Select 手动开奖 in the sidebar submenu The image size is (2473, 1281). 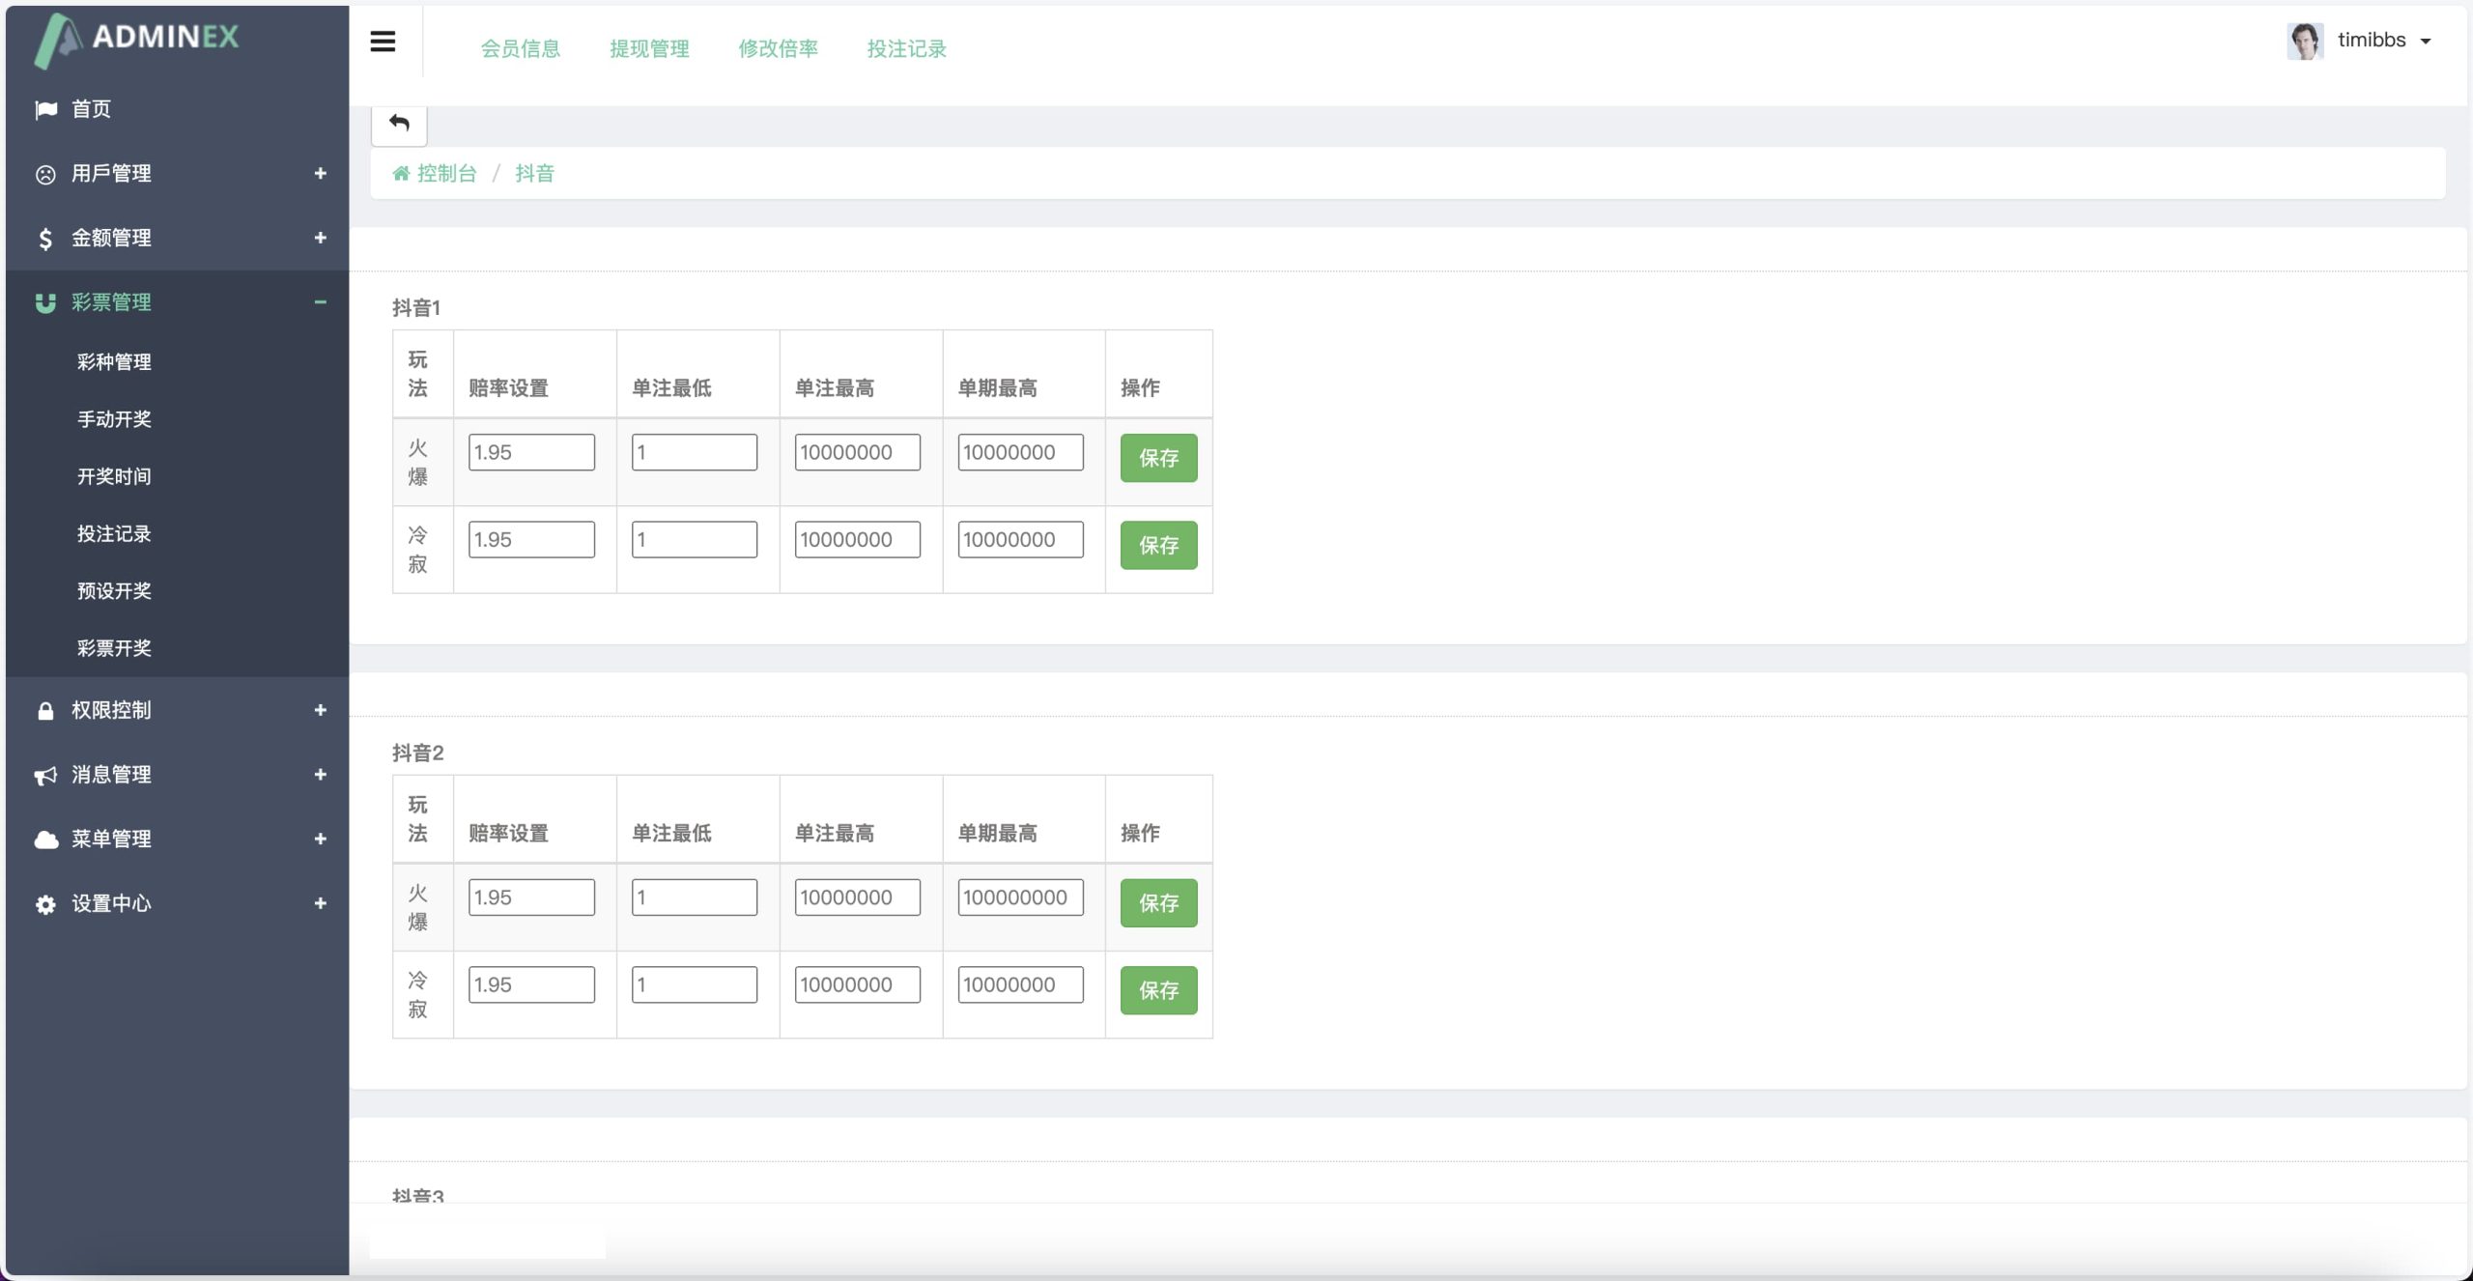(x=114, y=419)
